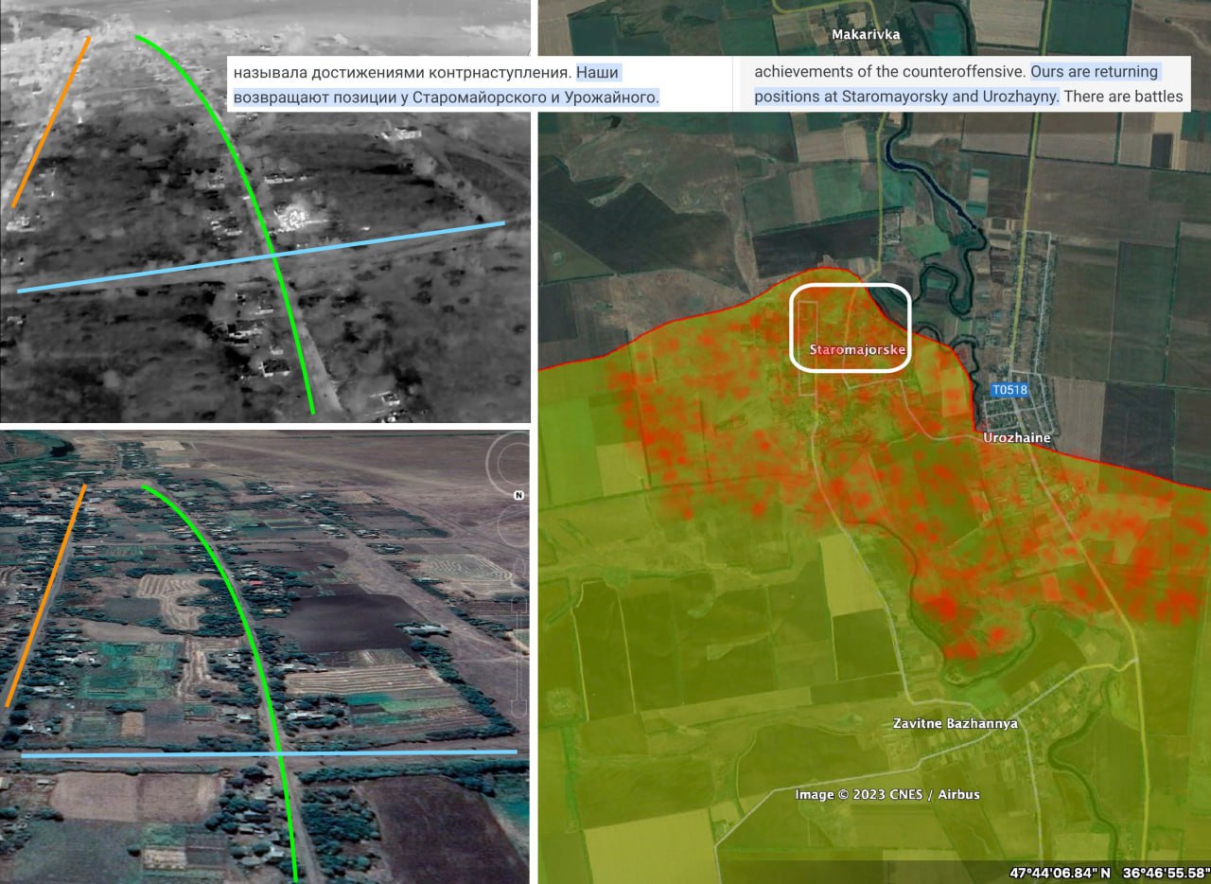Click the T0518 road shield marker
This screenshot has height=884, width=1211.
point(1009,390)
